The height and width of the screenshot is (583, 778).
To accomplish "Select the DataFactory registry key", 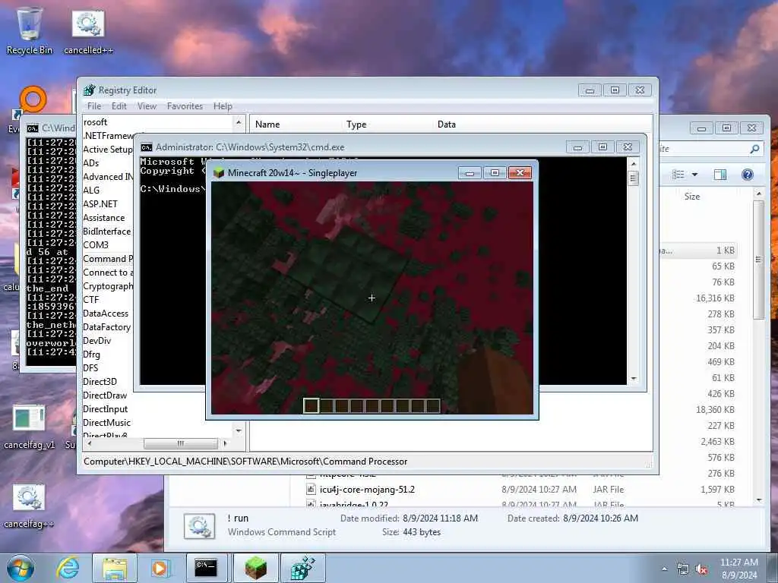I will (106, 327).
